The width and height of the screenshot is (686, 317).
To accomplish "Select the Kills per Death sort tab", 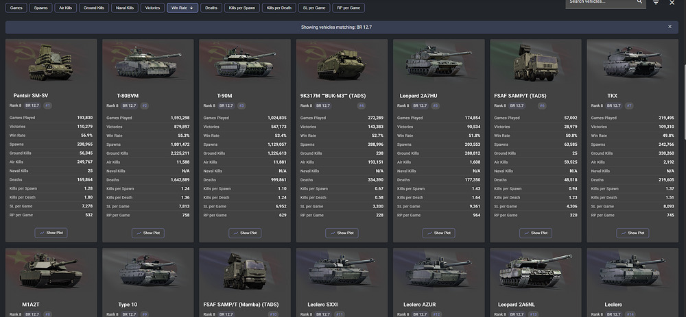I will pos(279,8).
